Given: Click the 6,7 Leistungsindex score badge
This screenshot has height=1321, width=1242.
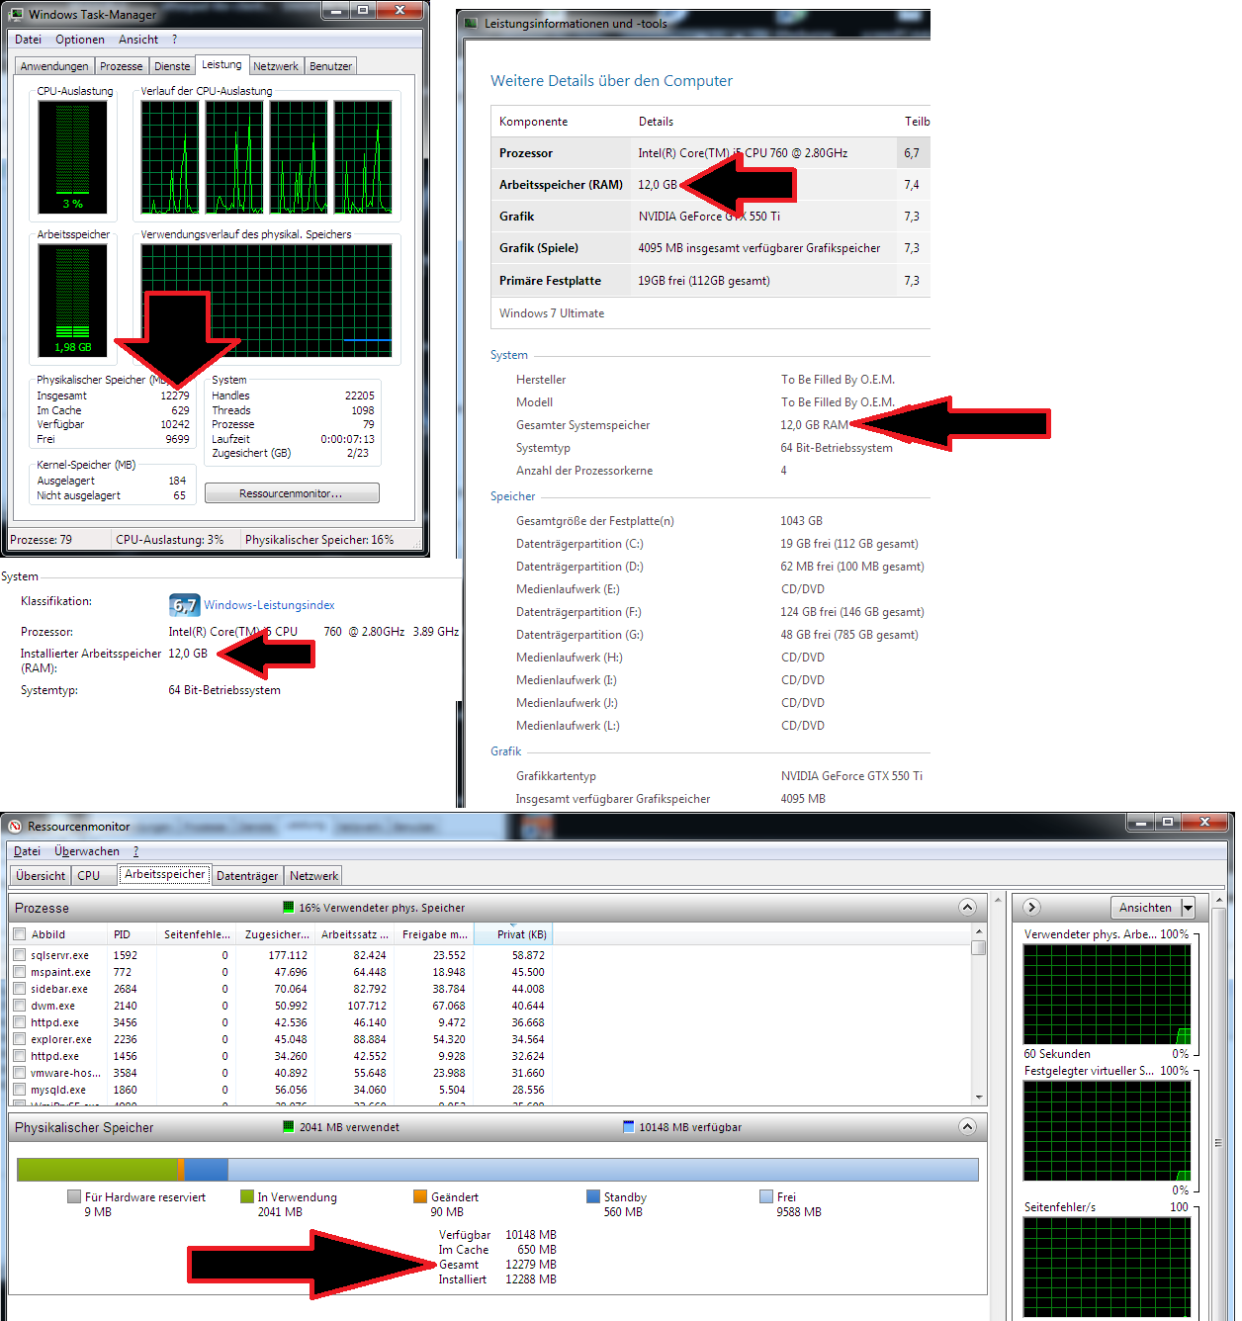Looking at the screenshot, I should point(184,605).
